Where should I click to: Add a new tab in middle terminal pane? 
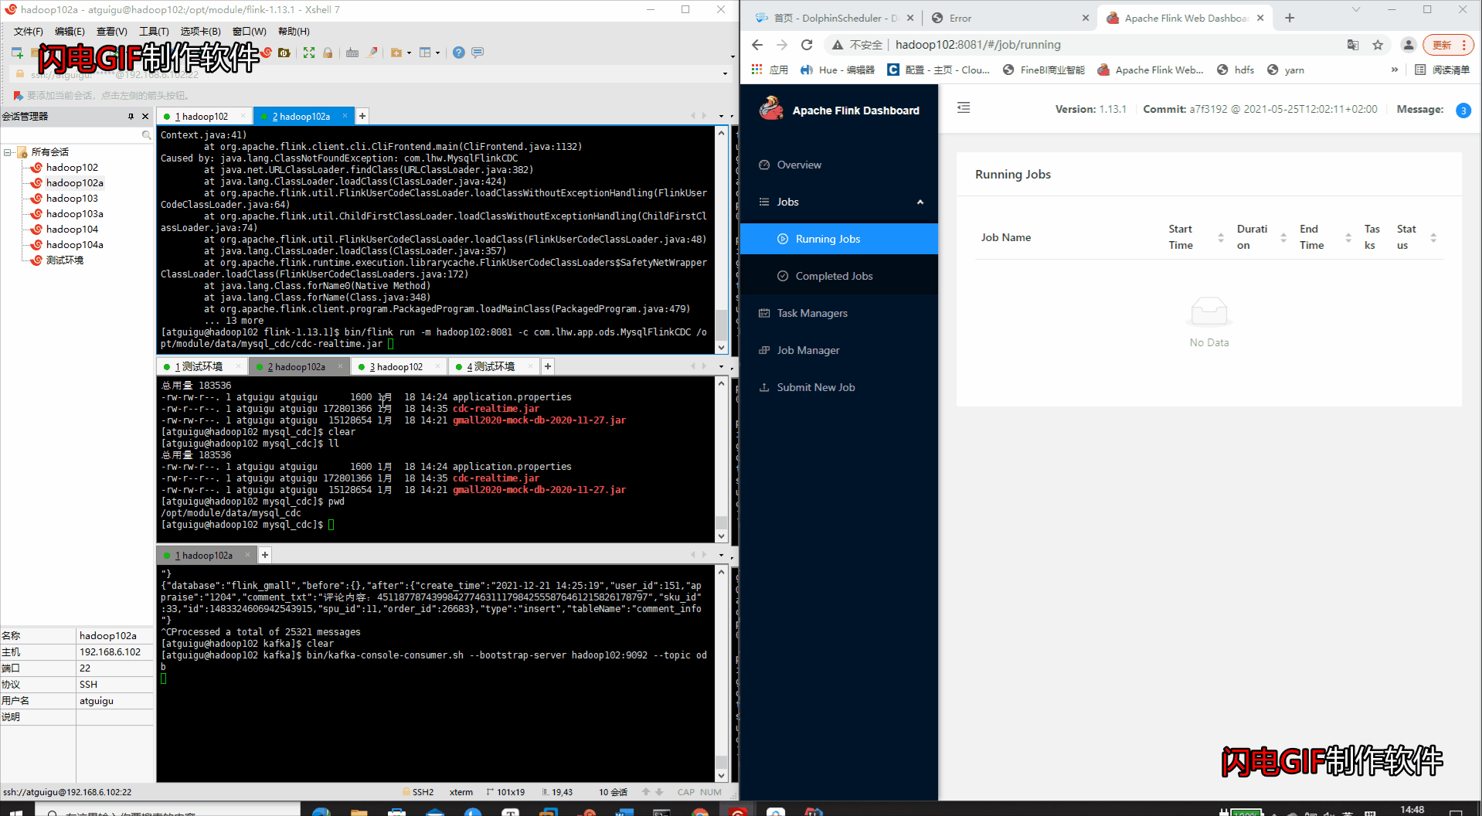point(548,366)
